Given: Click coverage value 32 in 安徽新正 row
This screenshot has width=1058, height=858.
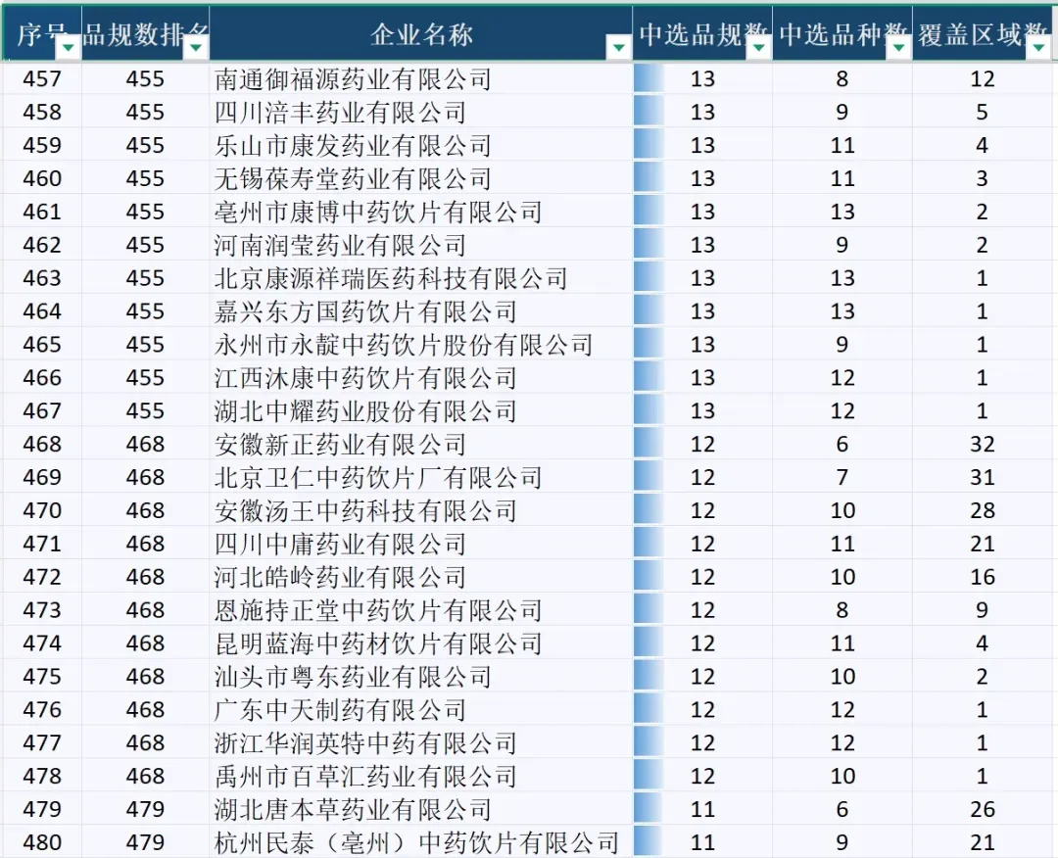Looking at the screenshot, I should [983, 444].
